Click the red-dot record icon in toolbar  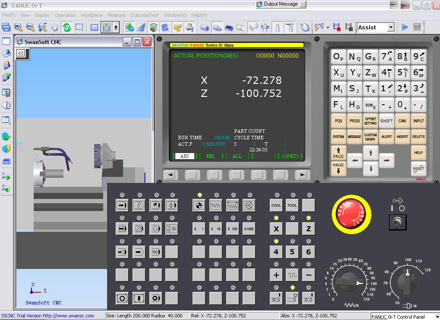click(x=337, y=27)
